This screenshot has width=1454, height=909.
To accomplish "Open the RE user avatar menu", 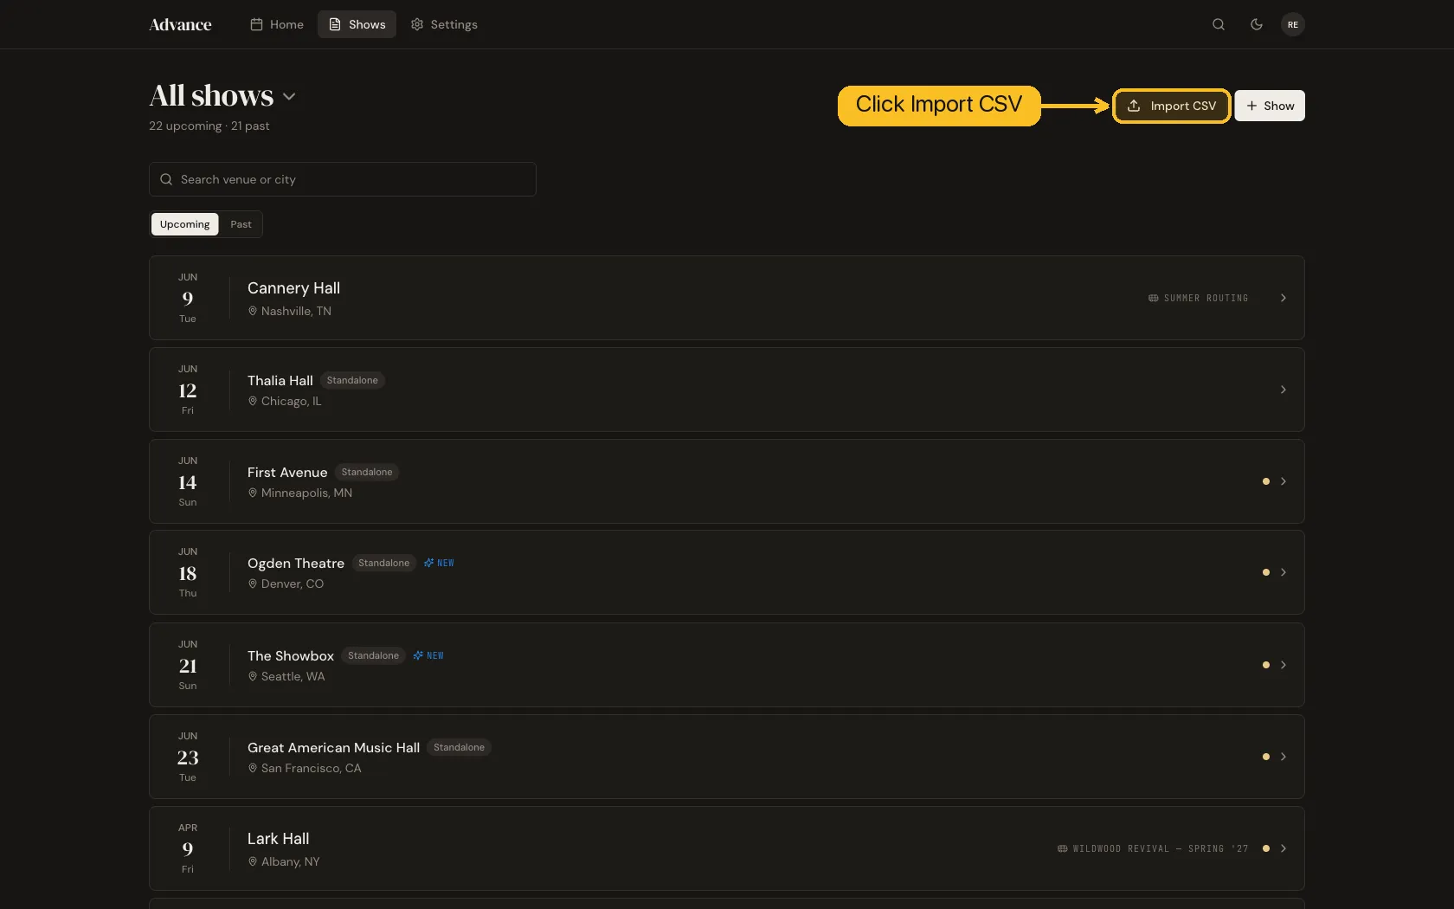I will [1293, 24].
